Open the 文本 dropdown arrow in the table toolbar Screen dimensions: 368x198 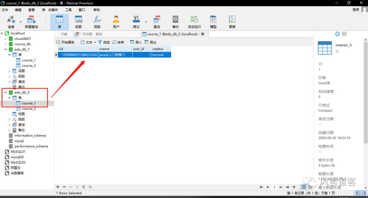[95, 43]
